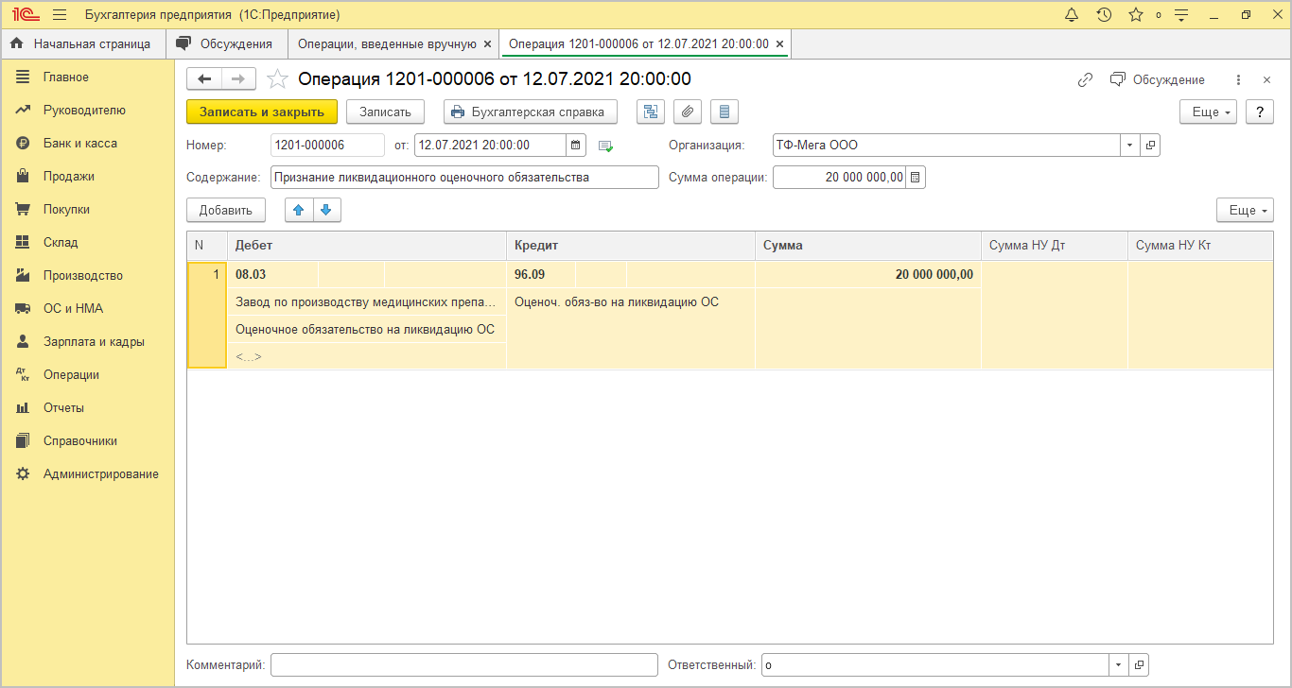Open the Обсуждение panel
1292x688 pixels.
pyautogui.click(x=1158, y=80)
